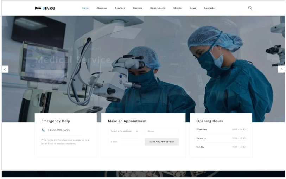Open the About us page
This screenshot has height=179, width=286.
pyautogui.click(x=102, y=8)
